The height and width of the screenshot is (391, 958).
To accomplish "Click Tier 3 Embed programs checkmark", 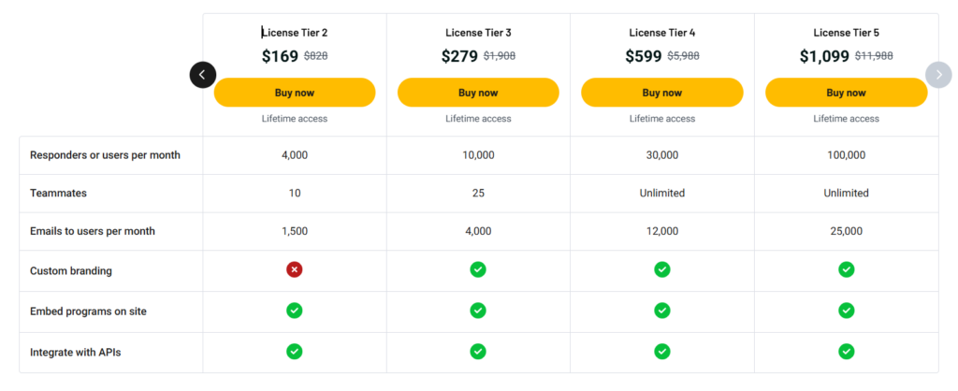I will (478, 311).
